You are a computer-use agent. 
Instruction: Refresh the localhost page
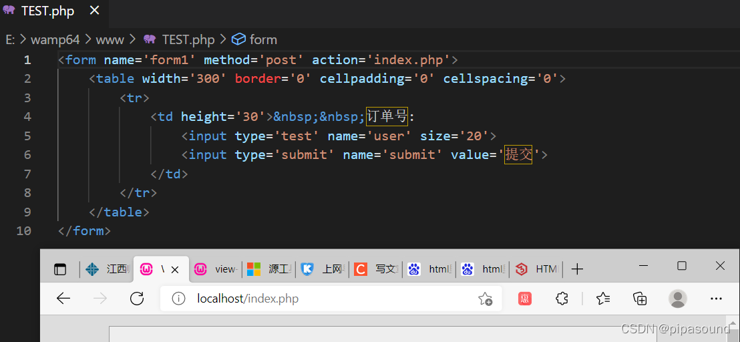click(137, 298)
